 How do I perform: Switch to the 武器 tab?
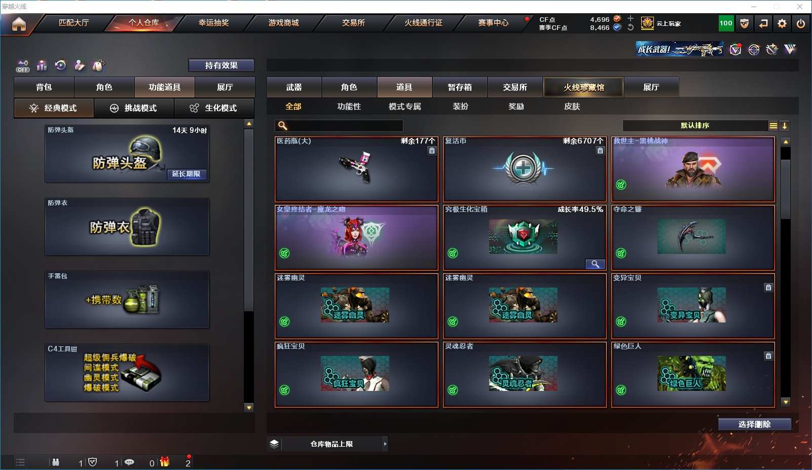point(294,87)
